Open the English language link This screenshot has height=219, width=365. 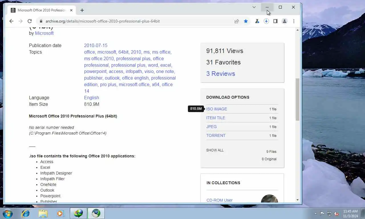tap(92, 98)
